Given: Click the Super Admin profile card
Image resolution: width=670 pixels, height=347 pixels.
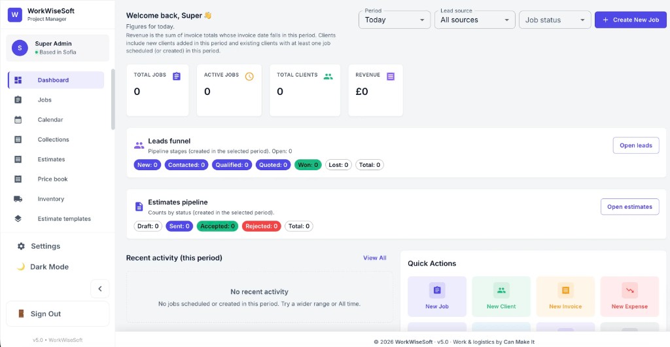Looking at the screenshot, I should pos(58,48).
